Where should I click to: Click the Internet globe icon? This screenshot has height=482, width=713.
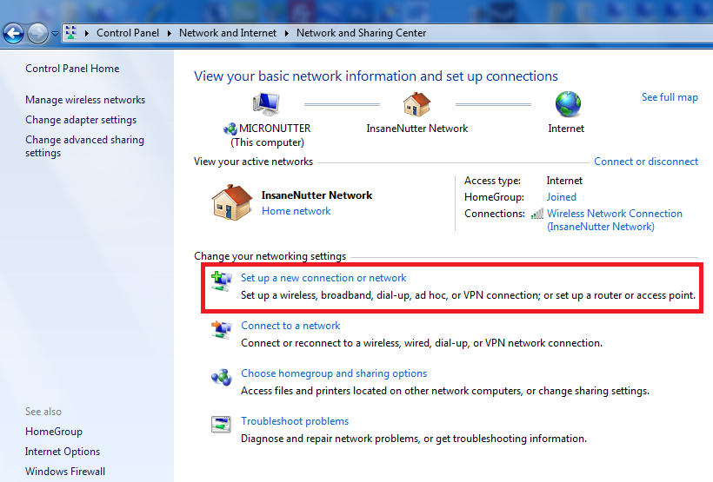568,104
